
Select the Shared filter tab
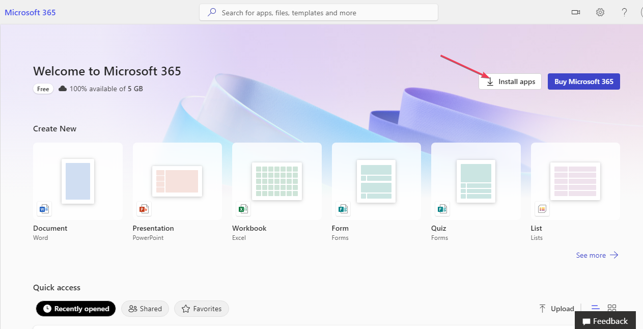(x=145, y=309)
